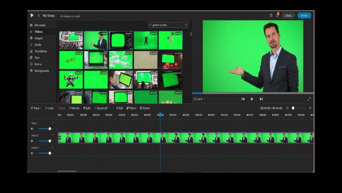Expand the Track add dropdown
The width and height of the screenshot is (342, 193).
click(x=36, y=108)
